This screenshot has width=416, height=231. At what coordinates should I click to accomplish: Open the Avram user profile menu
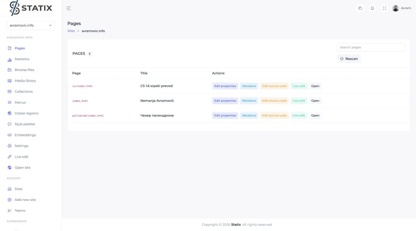coord(402,8)
